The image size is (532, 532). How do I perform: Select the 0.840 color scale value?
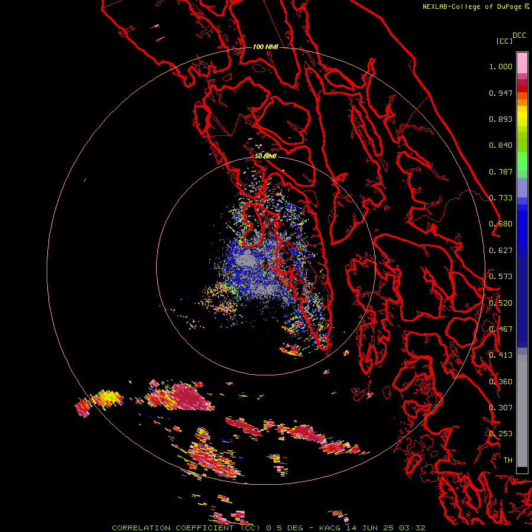(501, 145)
